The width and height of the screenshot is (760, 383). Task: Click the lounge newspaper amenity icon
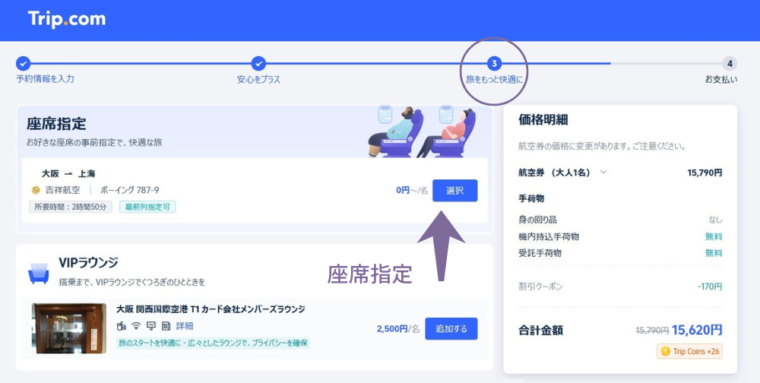point(165,326)
